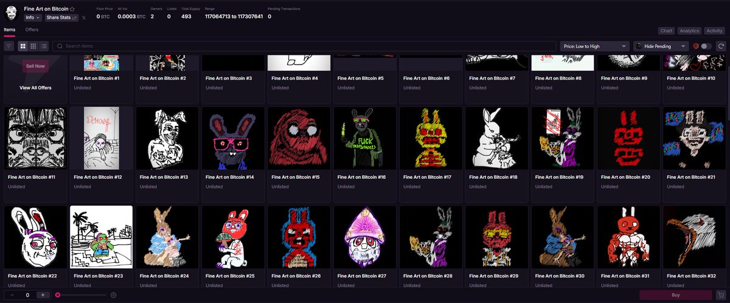The height and width of the screenshot is (303, 730).
Task: Expand the Info dropdown
Action: coord(33,18)
